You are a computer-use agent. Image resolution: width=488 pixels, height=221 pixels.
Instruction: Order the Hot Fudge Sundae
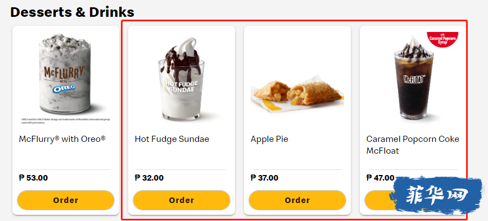(x=182, y=200)
